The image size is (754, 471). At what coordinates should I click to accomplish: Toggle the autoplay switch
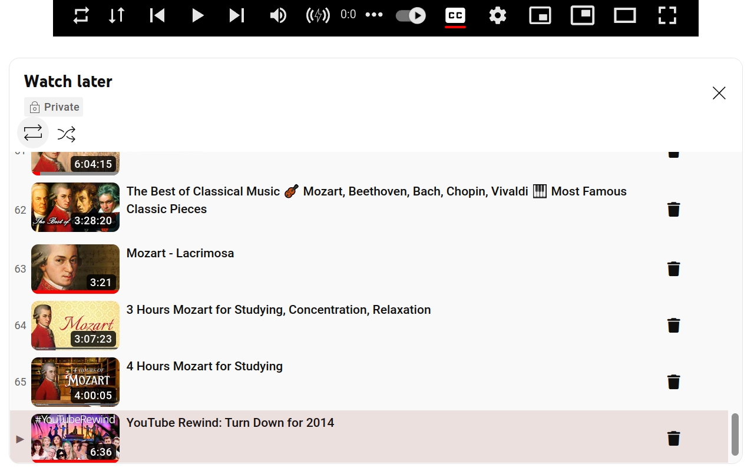(411, 15)
